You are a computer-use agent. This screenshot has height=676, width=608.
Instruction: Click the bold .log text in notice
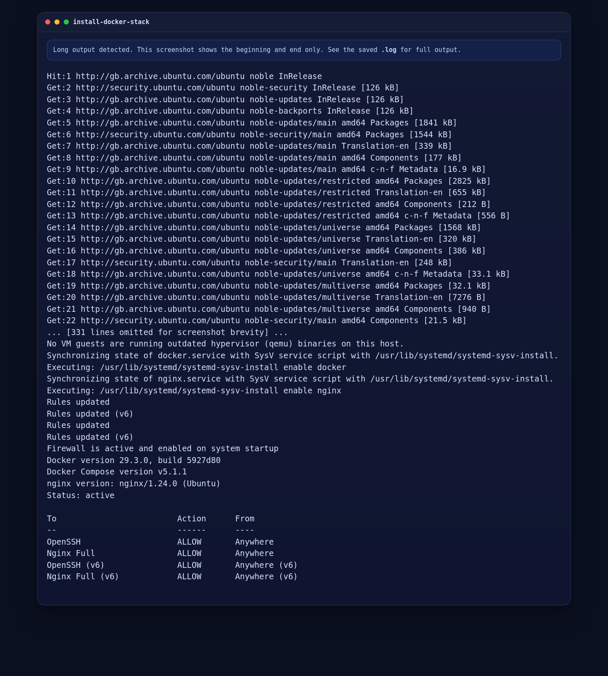coord(389,50)
